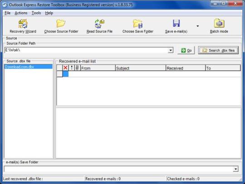Expand e-mail(s) Save Folder dropdown
The width and height of the screenshot is (245, 184).
click(x=235, y=169)
